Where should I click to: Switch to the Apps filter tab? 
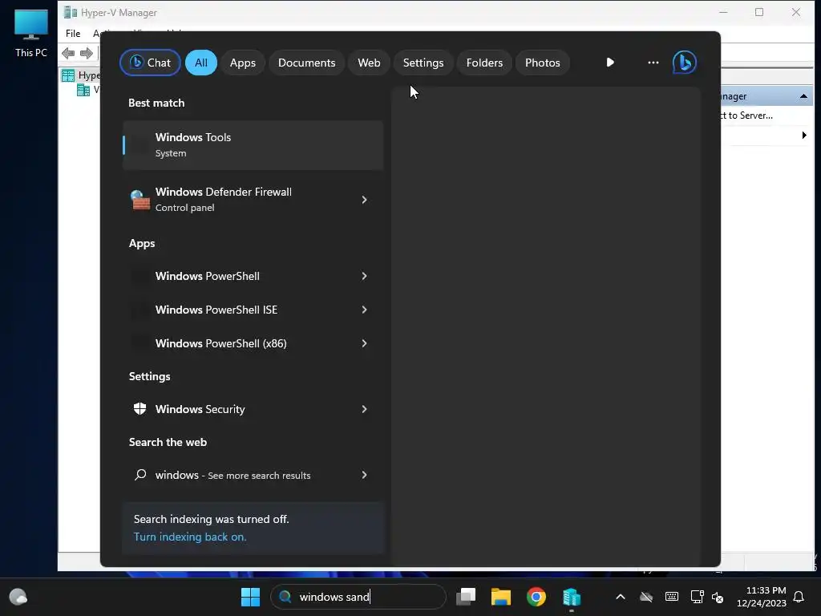click(x=242, y=63)
